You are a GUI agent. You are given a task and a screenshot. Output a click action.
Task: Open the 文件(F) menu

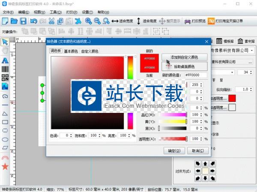pyautogui.click(x=8, y=12)
